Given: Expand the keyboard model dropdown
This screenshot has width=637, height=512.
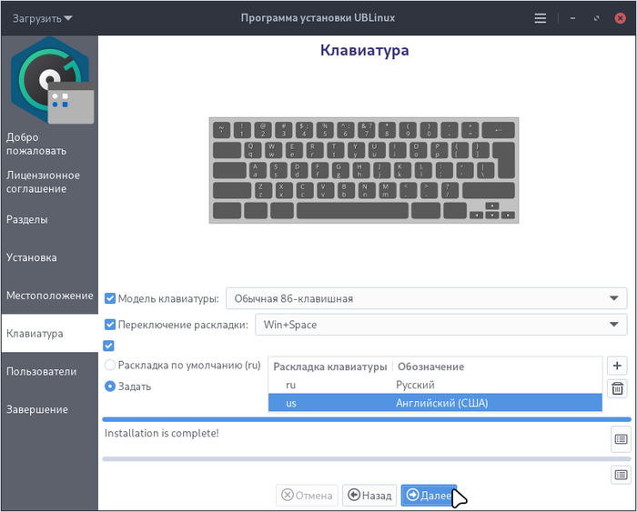Looking at the screenshot, I should pos(426,298).
